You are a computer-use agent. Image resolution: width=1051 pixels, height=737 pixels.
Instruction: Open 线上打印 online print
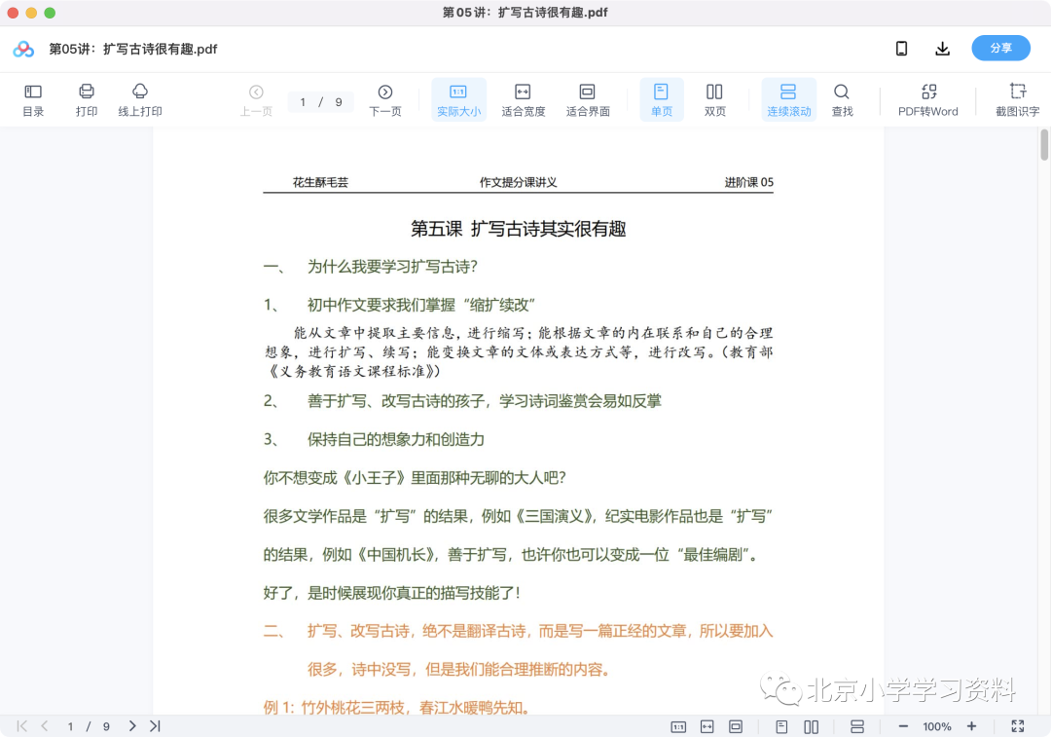click(x=140, y=100)
